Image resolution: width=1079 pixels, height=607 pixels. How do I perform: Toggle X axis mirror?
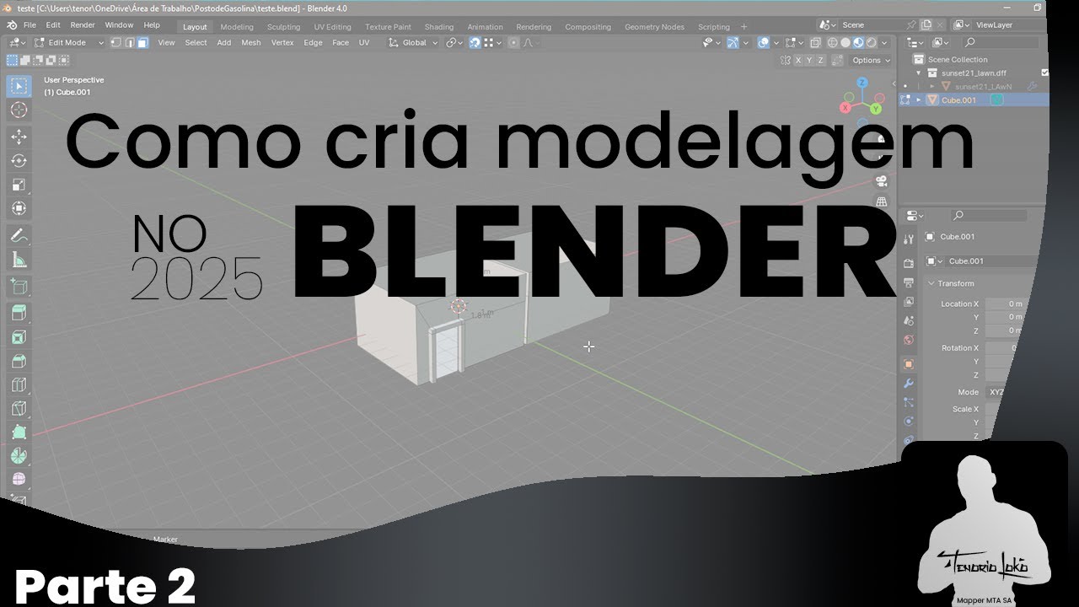(798, 60)
